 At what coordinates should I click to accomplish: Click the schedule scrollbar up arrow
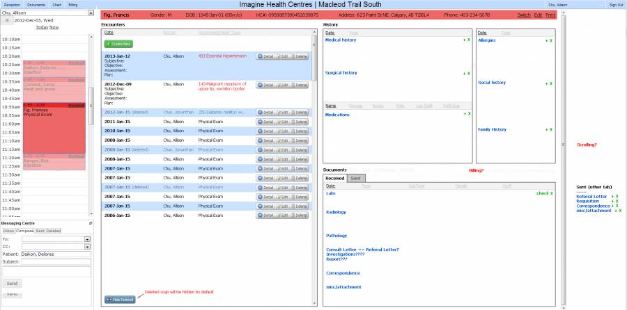[91, 37]
